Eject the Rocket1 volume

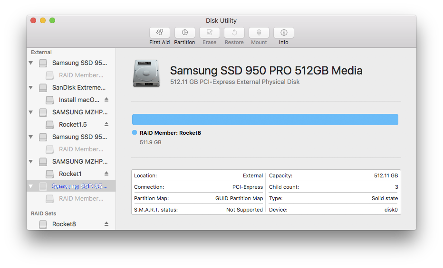(106, 174)
